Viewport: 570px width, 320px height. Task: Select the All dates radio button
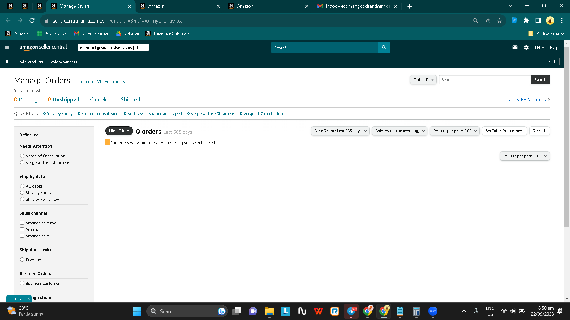point(22,186)
